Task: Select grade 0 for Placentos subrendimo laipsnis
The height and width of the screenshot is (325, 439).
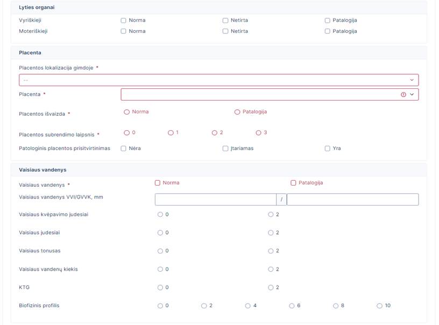Action: (x=127, y=132)
